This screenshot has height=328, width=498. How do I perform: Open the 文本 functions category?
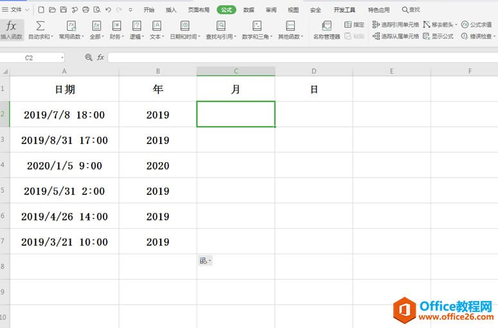[x=157, y=30]
